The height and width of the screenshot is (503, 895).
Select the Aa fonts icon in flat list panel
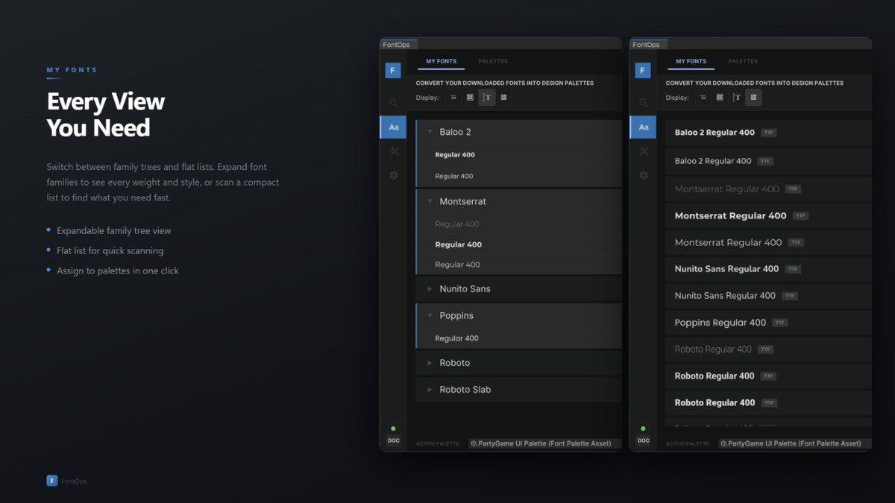(x=643, y=127)
